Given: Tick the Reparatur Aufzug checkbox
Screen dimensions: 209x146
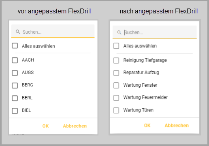Looking at the screenshot, I should pyautogui.click(x=116, y=73).
